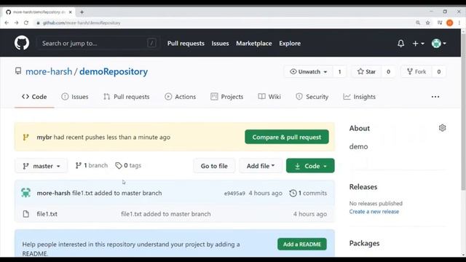Open the browser zoom magnifier icon
Image resolution: width=466 pixels, height=262 pixels.
coord(418,23)
